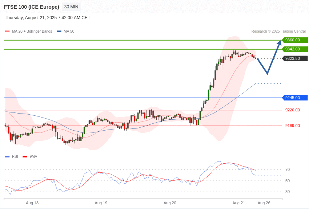Click the RSI 30 axis label

pos(288,192)
